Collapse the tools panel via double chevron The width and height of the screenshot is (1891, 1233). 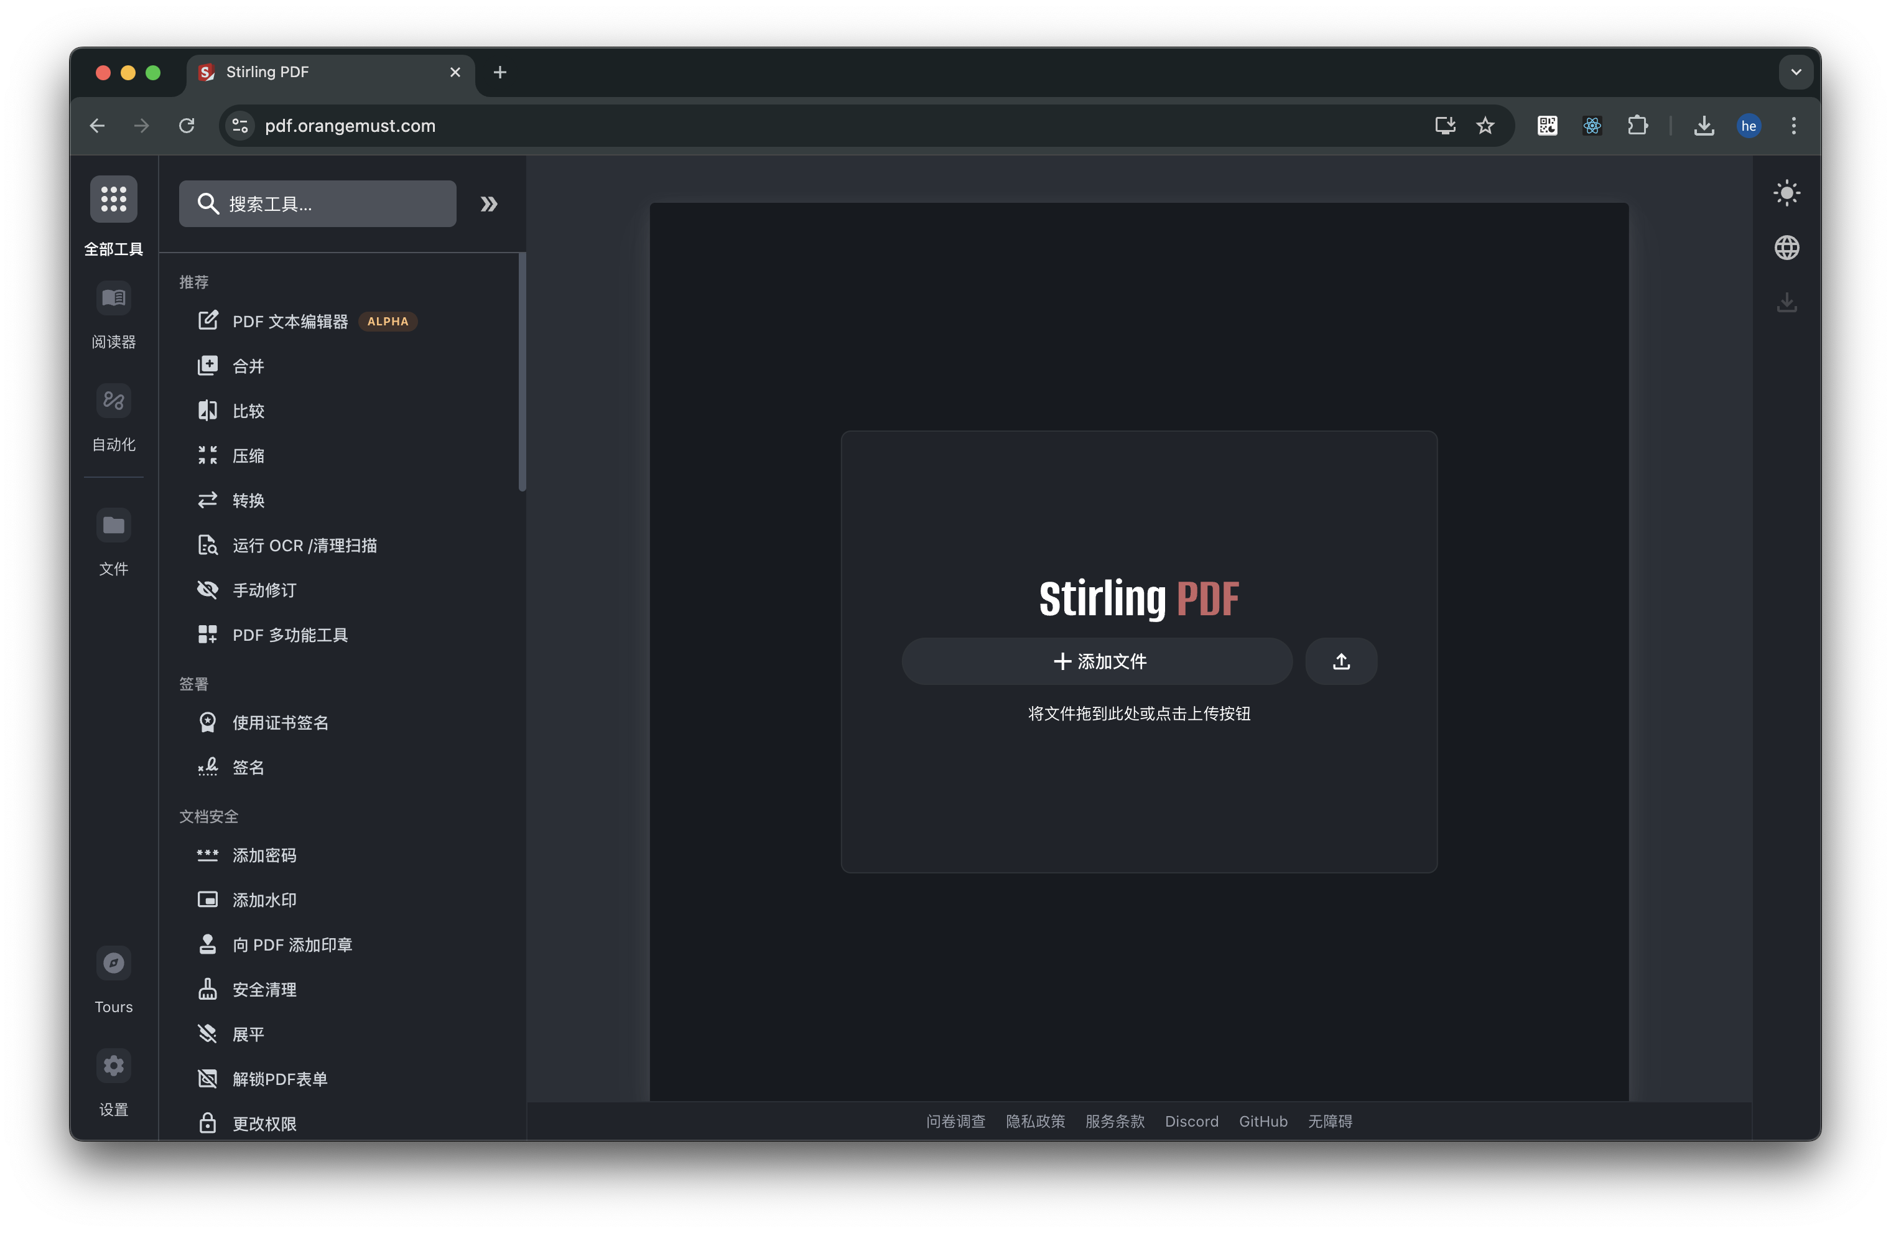pyautogui.click(x=489, y=204)
